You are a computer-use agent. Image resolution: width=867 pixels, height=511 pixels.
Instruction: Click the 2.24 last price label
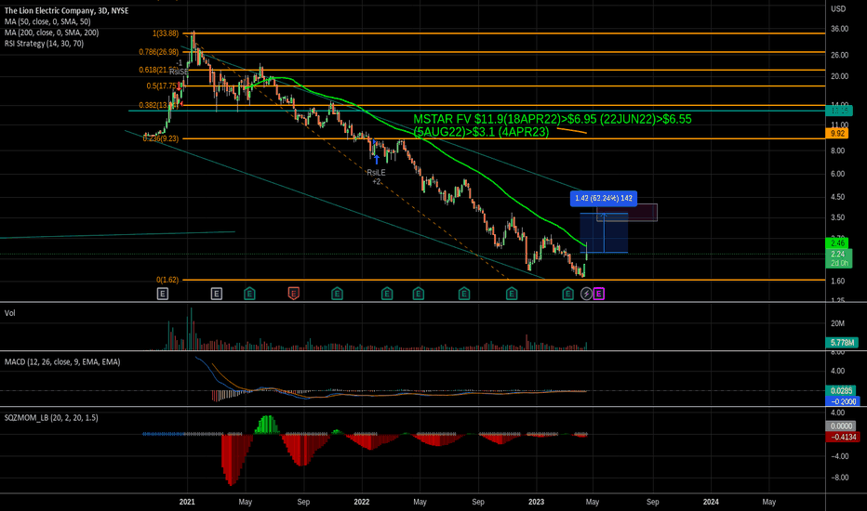pos(837,255)
